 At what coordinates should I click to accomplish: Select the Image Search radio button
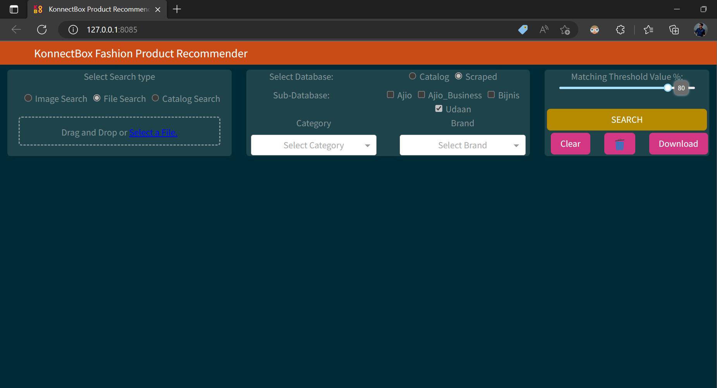pyautogui.click(x=28, y=98)
